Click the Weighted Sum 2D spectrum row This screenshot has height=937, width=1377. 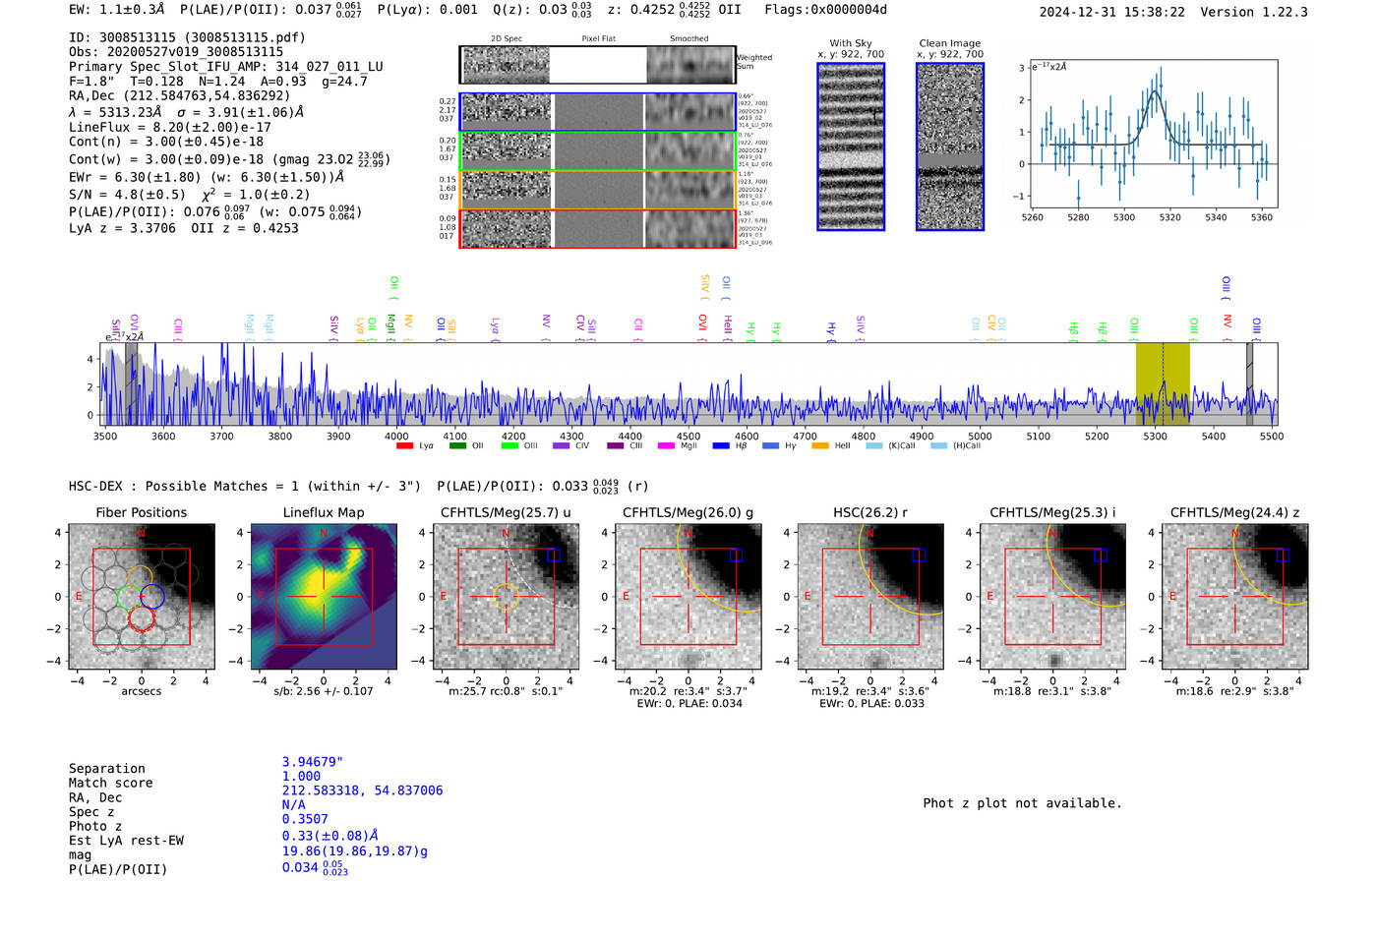pos(597,65)
